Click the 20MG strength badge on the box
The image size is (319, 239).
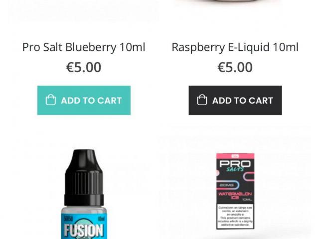point(226,185)
